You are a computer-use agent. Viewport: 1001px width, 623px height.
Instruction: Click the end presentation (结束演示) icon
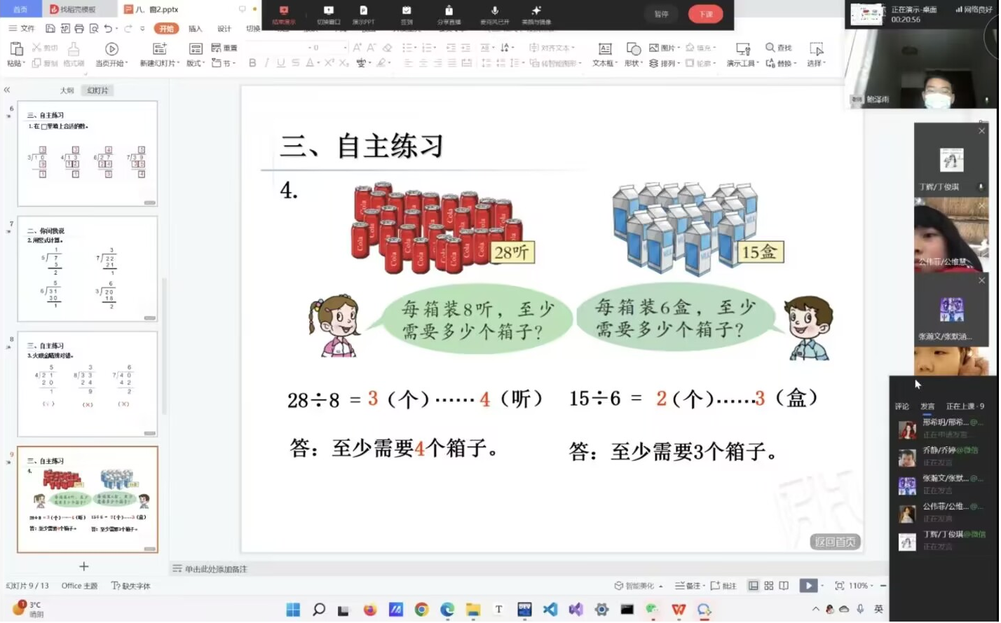(284, 11)
